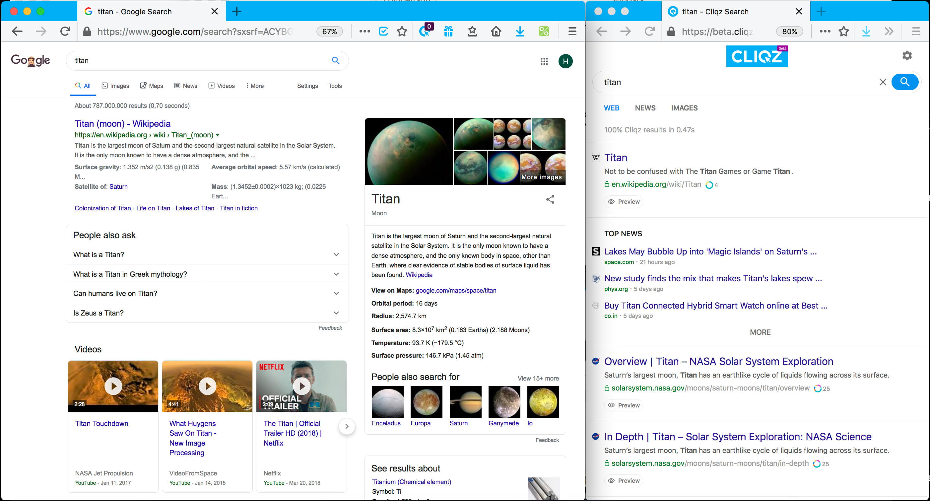Open a new tab in the Google window
This screenshot has height=501, width=930.
pyautogui.click(x=237, y=12)
